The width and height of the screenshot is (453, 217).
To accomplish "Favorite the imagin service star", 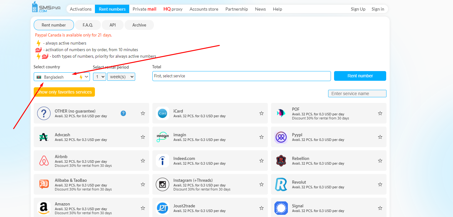I will (x=261, y=137).
